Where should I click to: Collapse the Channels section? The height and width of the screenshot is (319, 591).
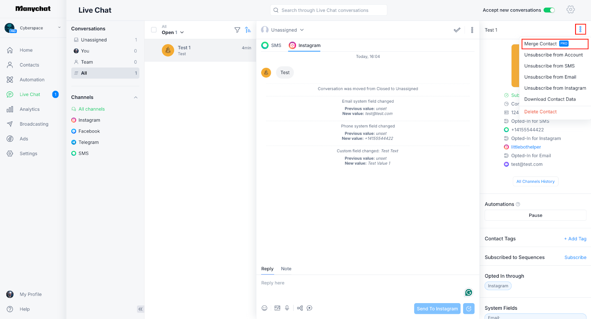point(136,97)
